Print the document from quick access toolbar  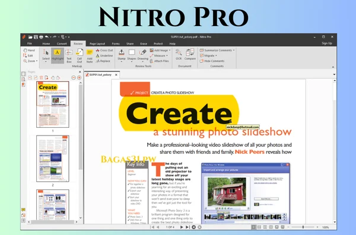tap(41, 37)
